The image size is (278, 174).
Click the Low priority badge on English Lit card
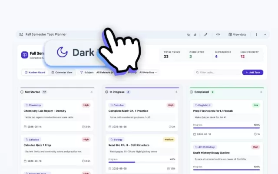tap(256, 105)
